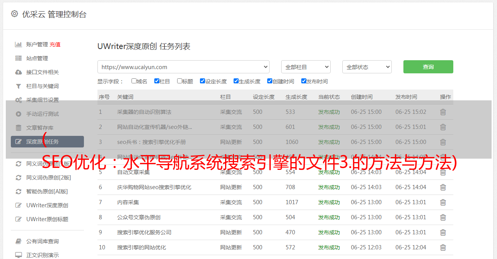Click the server icon for 站点管理
The image size is (497, 259).
(18, 58)
